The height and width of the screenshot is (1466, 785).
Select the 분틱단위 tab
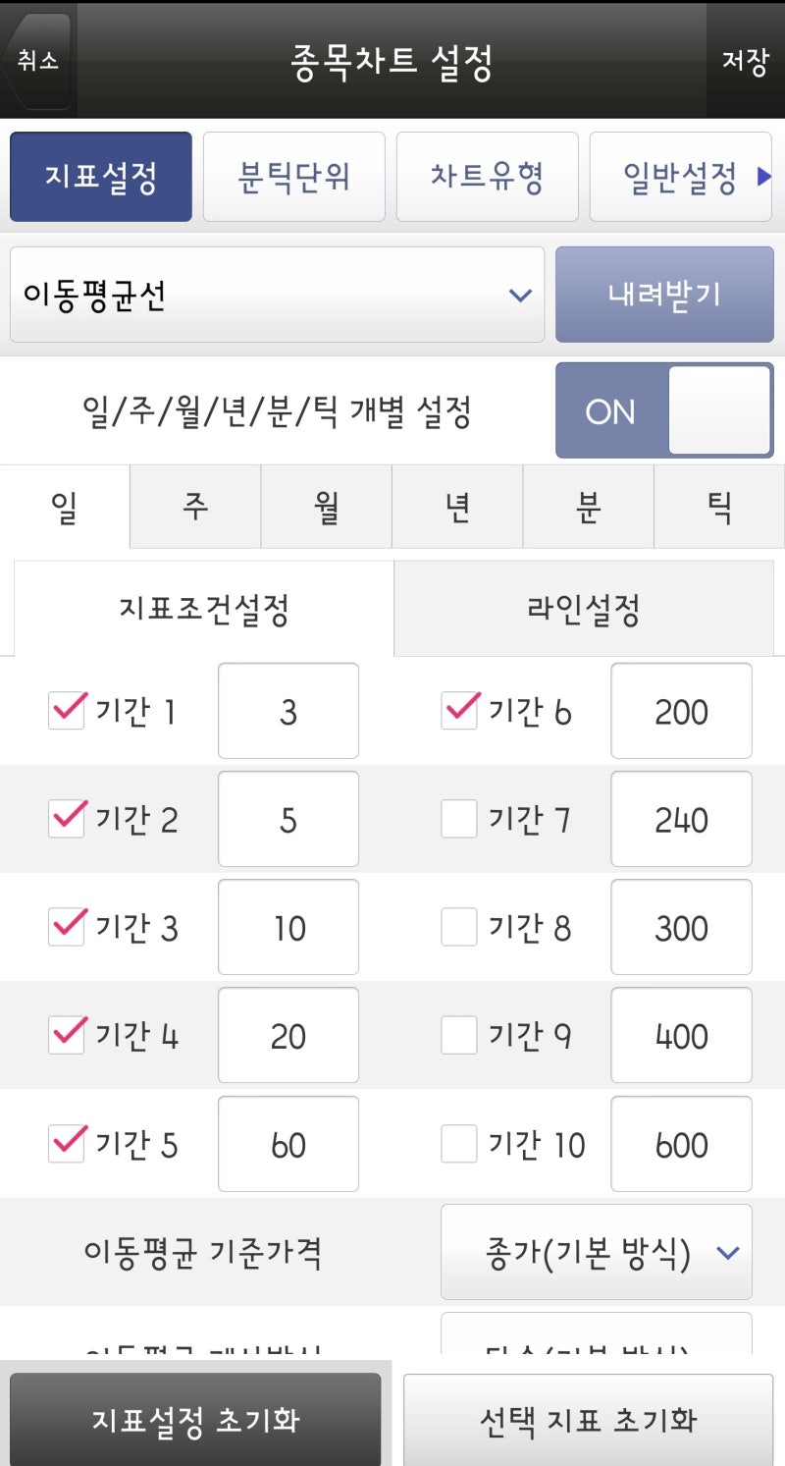(x=293, y=177)
